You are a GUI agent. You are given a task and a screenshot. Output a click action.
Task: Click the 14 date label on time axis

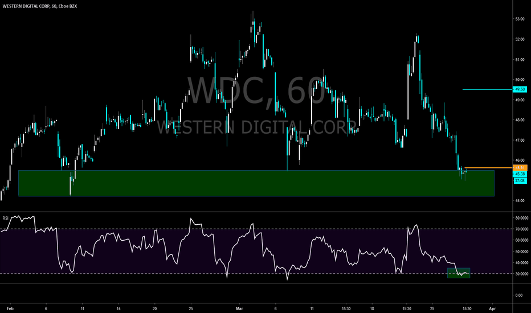118,308
